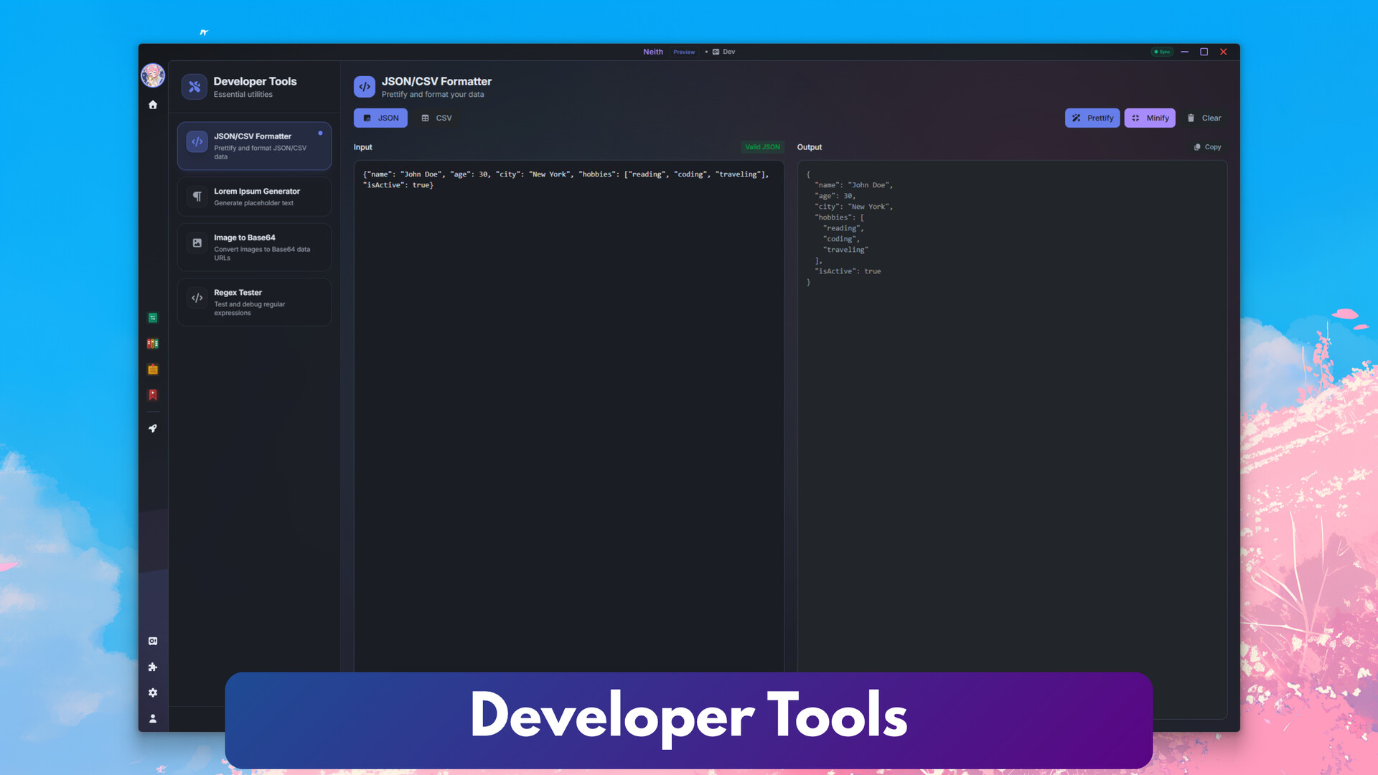
Task: Clear the formatter with Clear button
Action: pyautogui.click(x=1204, y=118)
